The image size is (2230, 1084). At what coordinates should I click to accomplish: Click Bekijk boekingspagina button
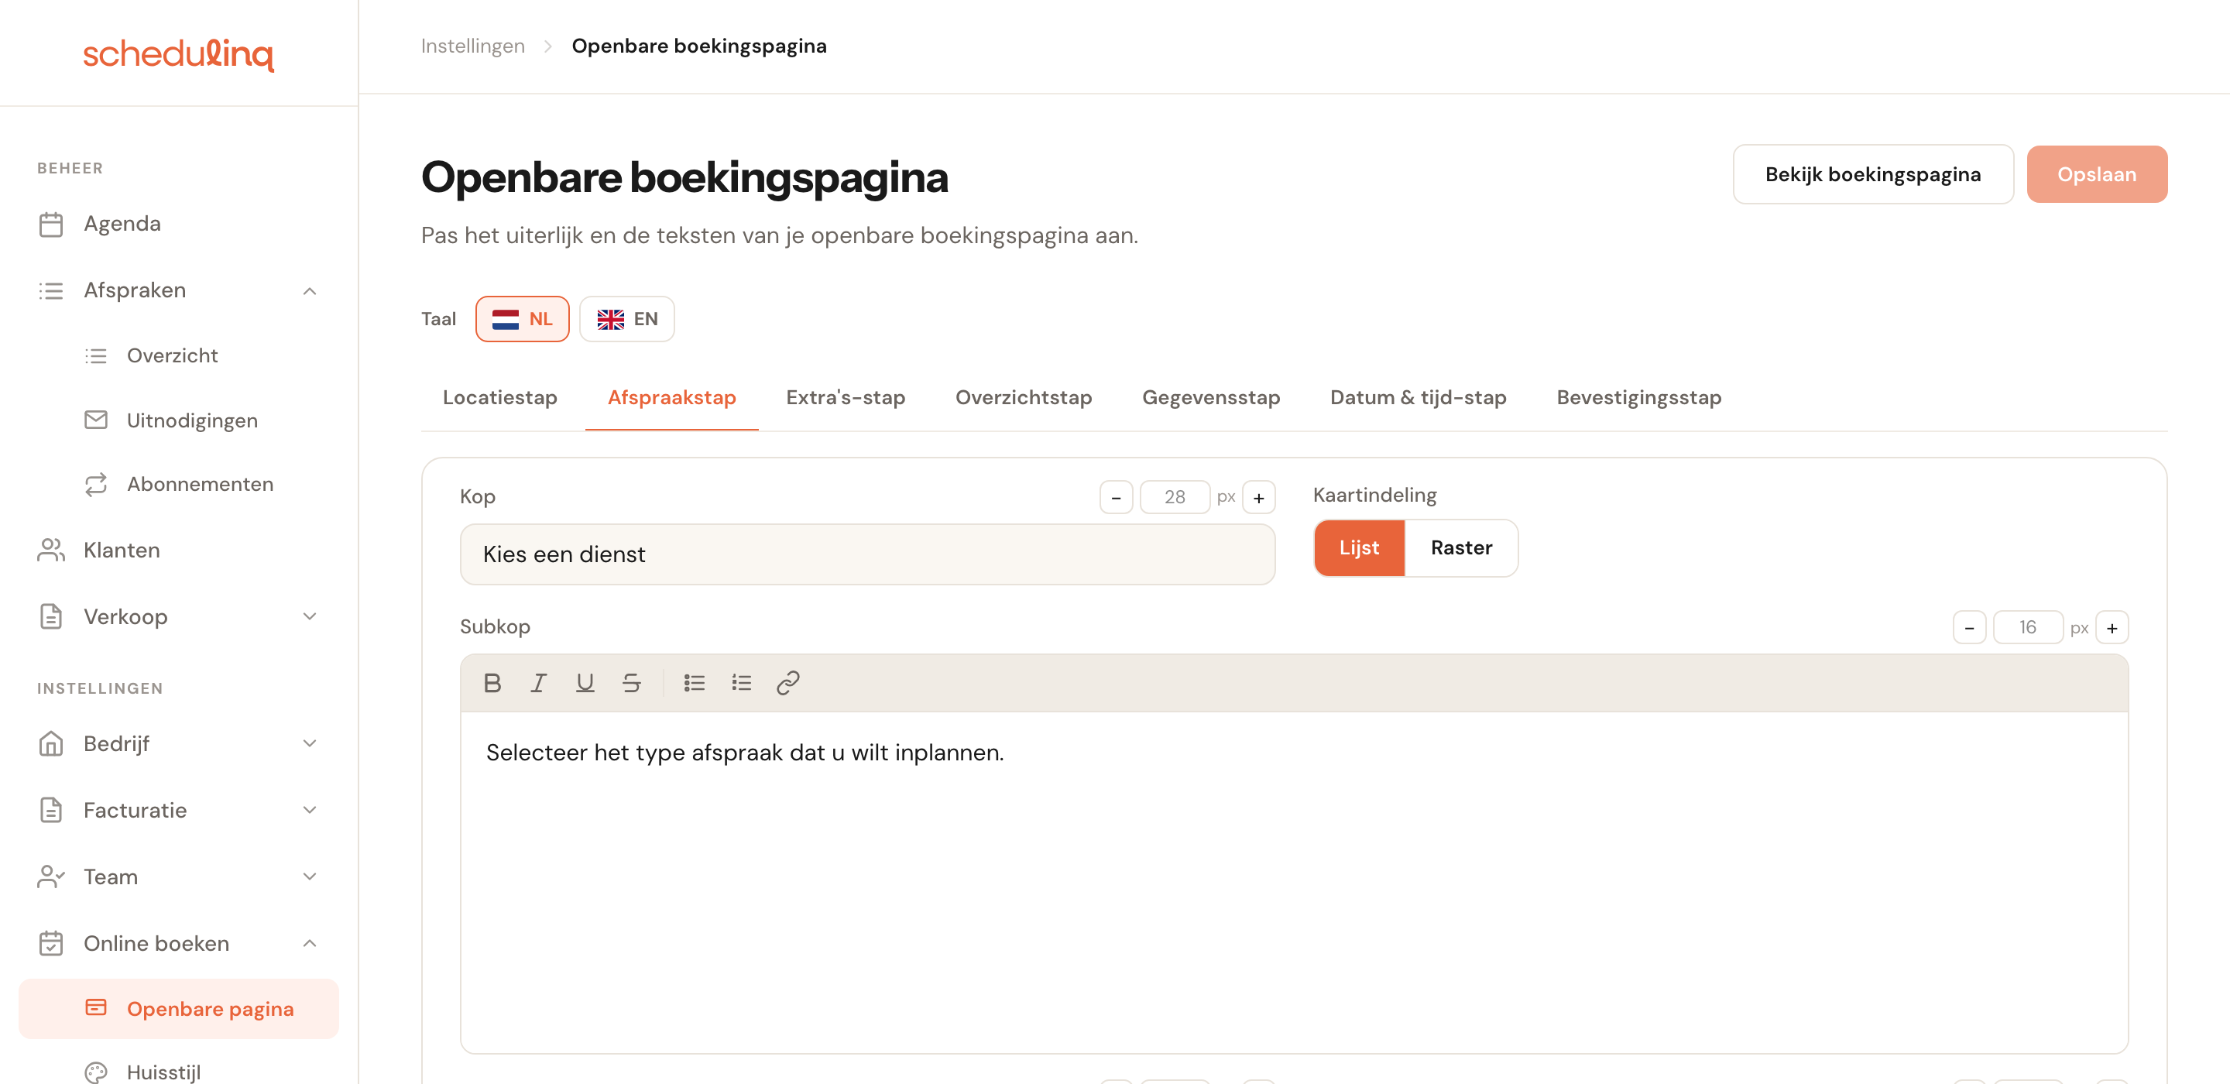tap(1872, 174)
